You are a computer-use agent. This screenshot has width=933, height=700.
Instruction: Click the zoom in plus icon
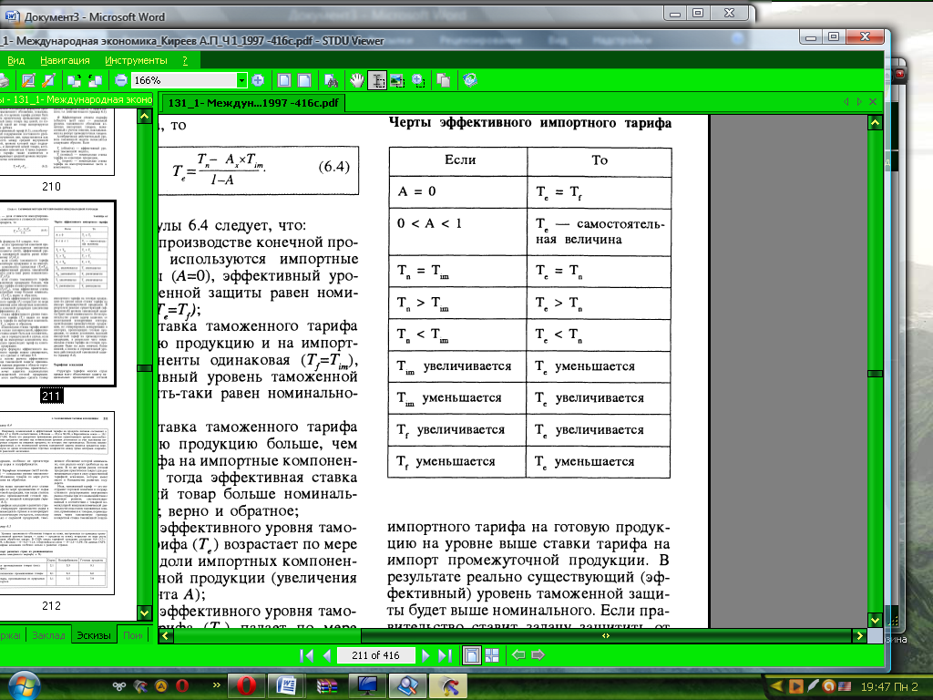point(258,80)
